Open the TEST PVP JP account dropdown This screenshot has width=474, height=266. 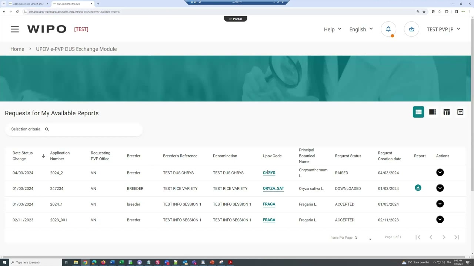coord(444,29)
